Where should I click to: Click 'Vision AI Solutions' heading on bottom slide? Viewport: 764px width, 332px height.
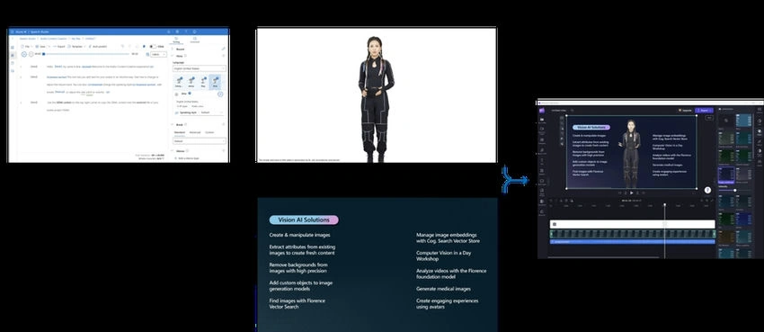click(304, 220)
